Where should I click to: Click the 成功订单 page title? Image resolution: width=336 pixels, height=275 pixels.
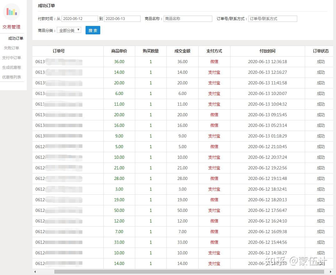click(46, 6)
